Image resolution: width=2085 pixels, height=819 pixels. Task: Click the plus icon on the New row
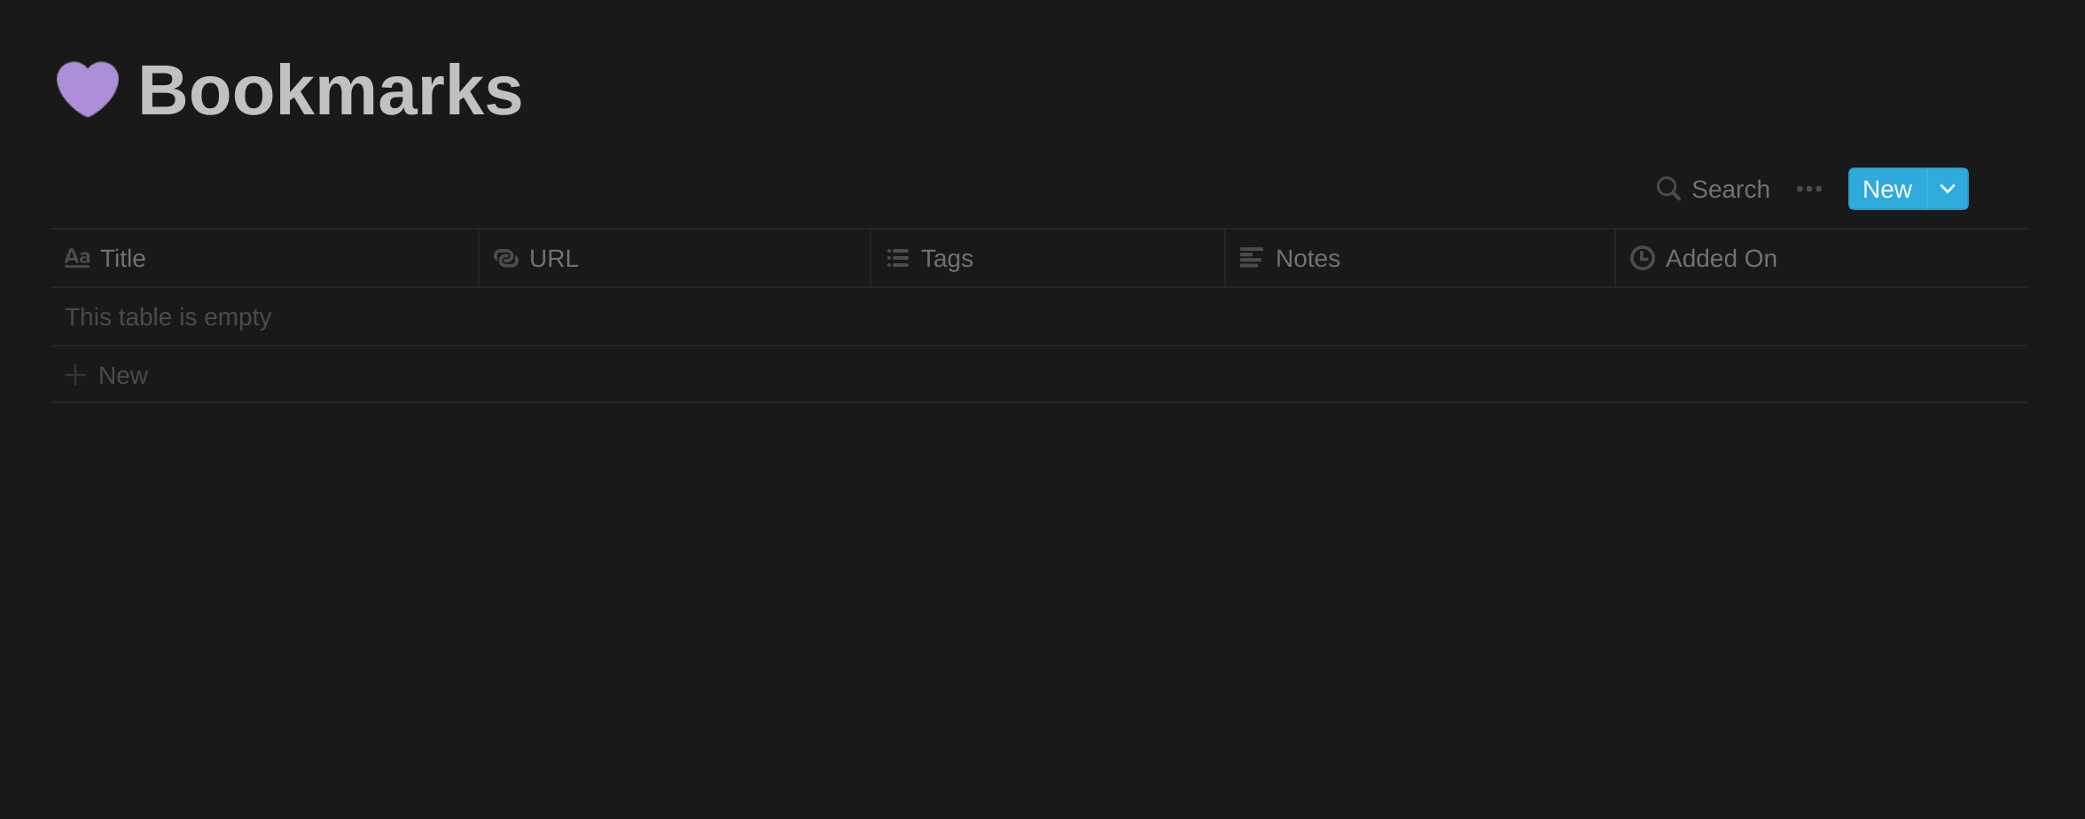click(x=75, y=374)
